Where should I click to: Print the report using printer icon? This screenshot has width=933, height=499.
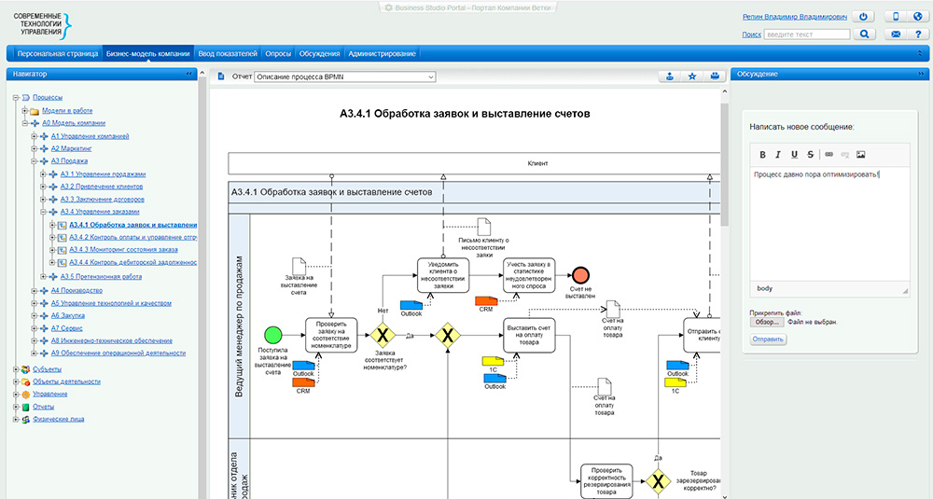click(714, 76)
